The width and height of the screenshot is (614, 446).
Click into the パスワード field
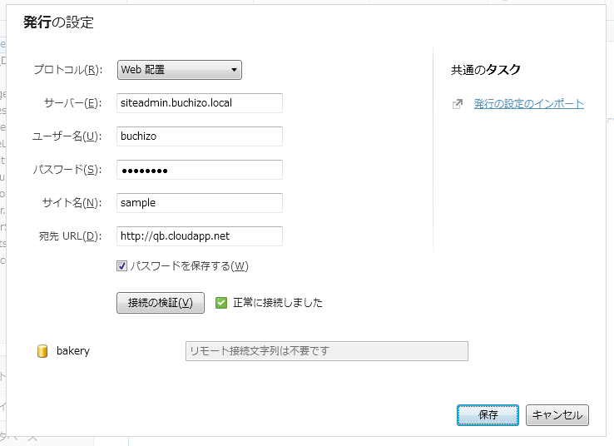(x=200, y=170)
